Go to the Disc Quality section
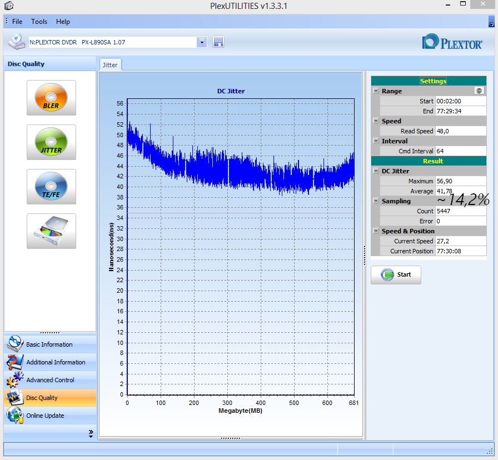Image resolution: width=498 pixels, height=460 pixels. pos(50,397)
